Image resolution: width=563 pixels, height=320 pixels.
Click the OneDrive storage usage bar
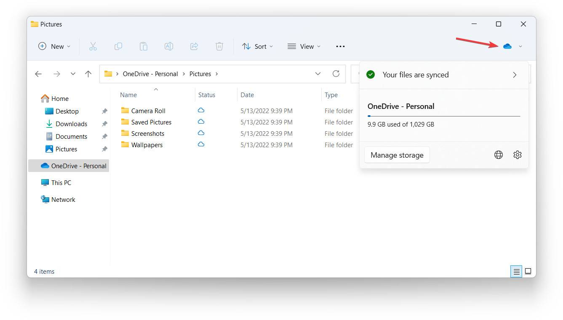coord(443,116)
